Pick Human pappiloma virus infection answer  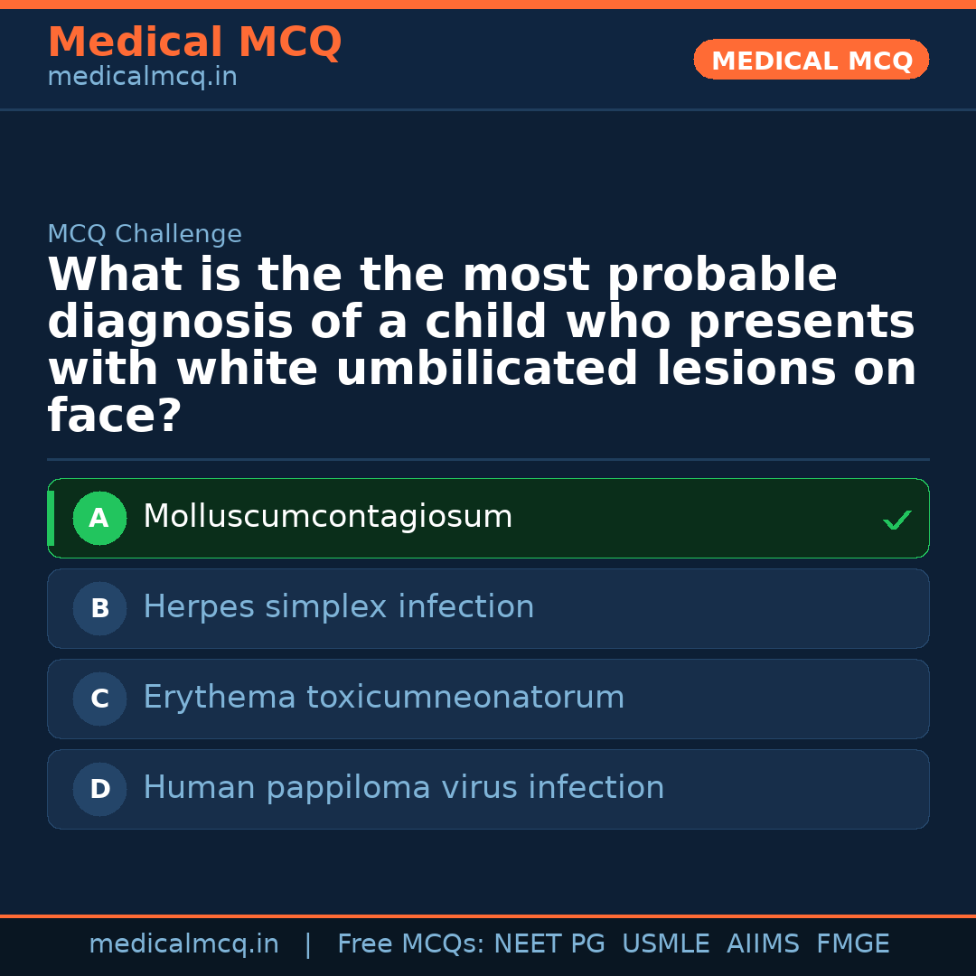[403, 788]
